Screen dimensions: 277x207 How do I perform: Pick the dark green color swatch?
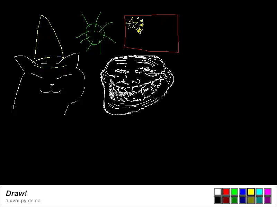pos(234,200)
